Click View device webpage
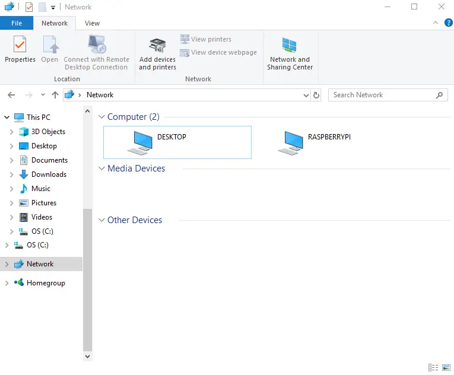This screenshot has height=375, width=454. click(x=218, y=52)
